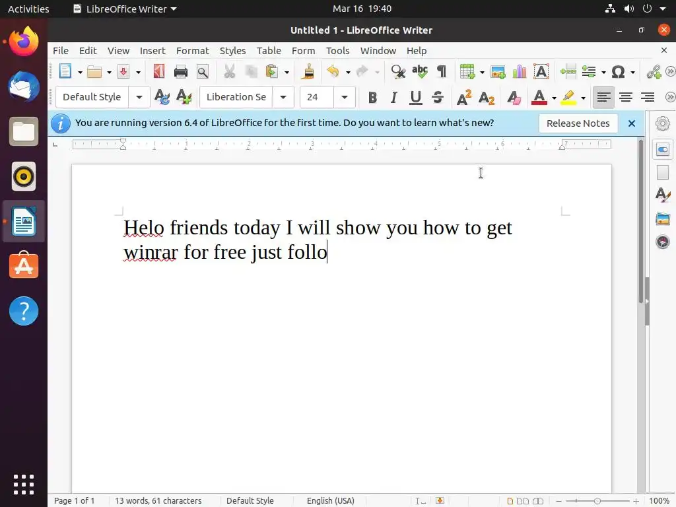Dismiss the version 6.4 infobar

(x=632, y=123)
